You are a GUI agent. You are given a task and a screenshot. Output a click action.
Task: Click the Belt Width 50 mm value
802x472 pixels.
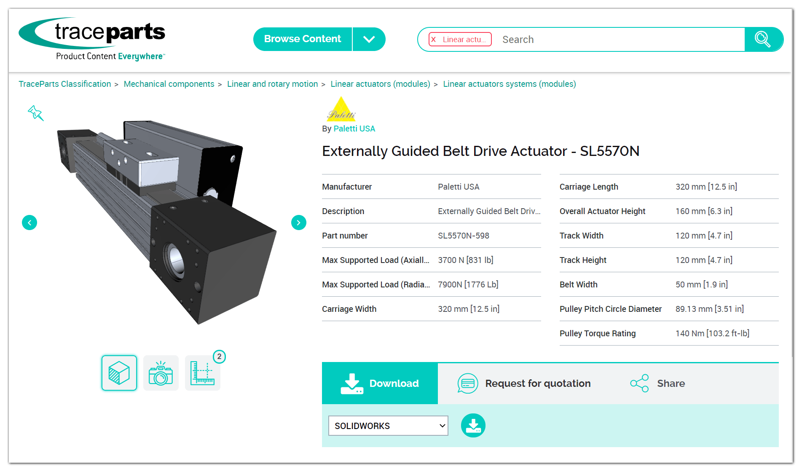[x=702, y=284]
